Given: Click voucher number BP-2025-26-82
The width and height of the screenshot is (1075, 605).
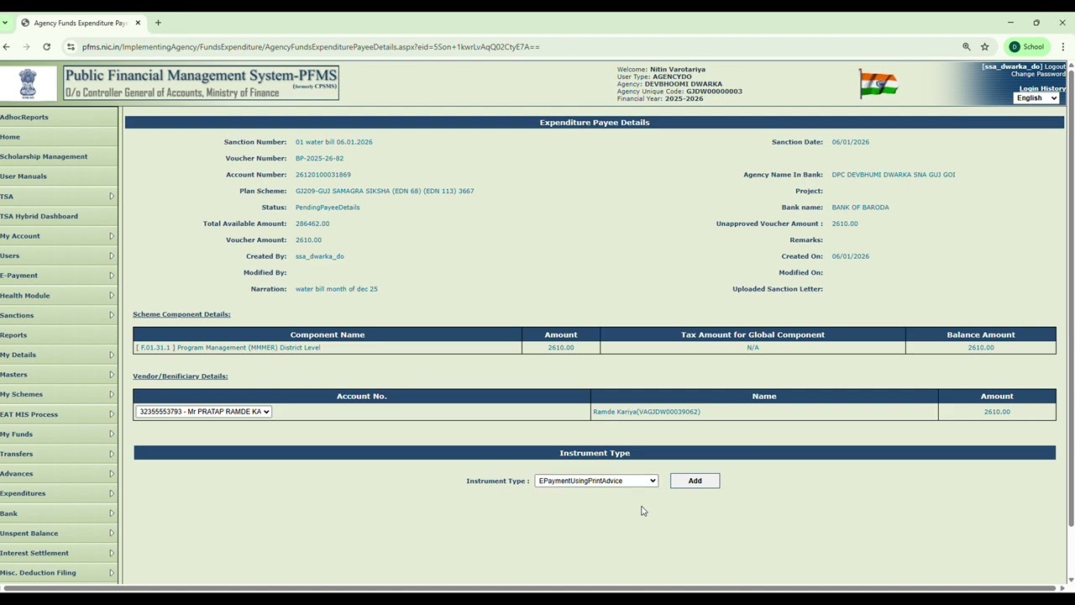Looking at the screenshot, I should [x=319, y=158].
